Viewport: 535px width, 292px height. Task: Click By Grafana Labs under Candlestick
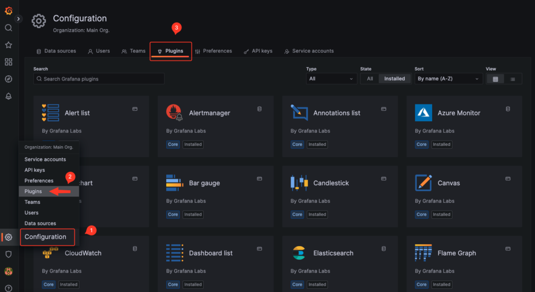[310, 201]
